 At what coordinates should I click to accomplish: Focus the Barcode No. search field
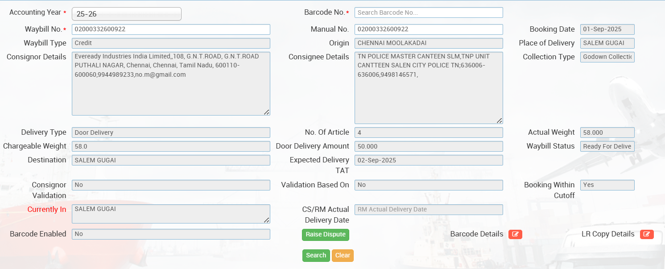429,12
